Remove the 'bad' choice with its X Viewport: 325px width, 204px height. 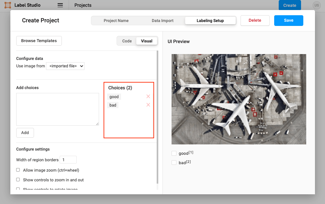(148, 105)
